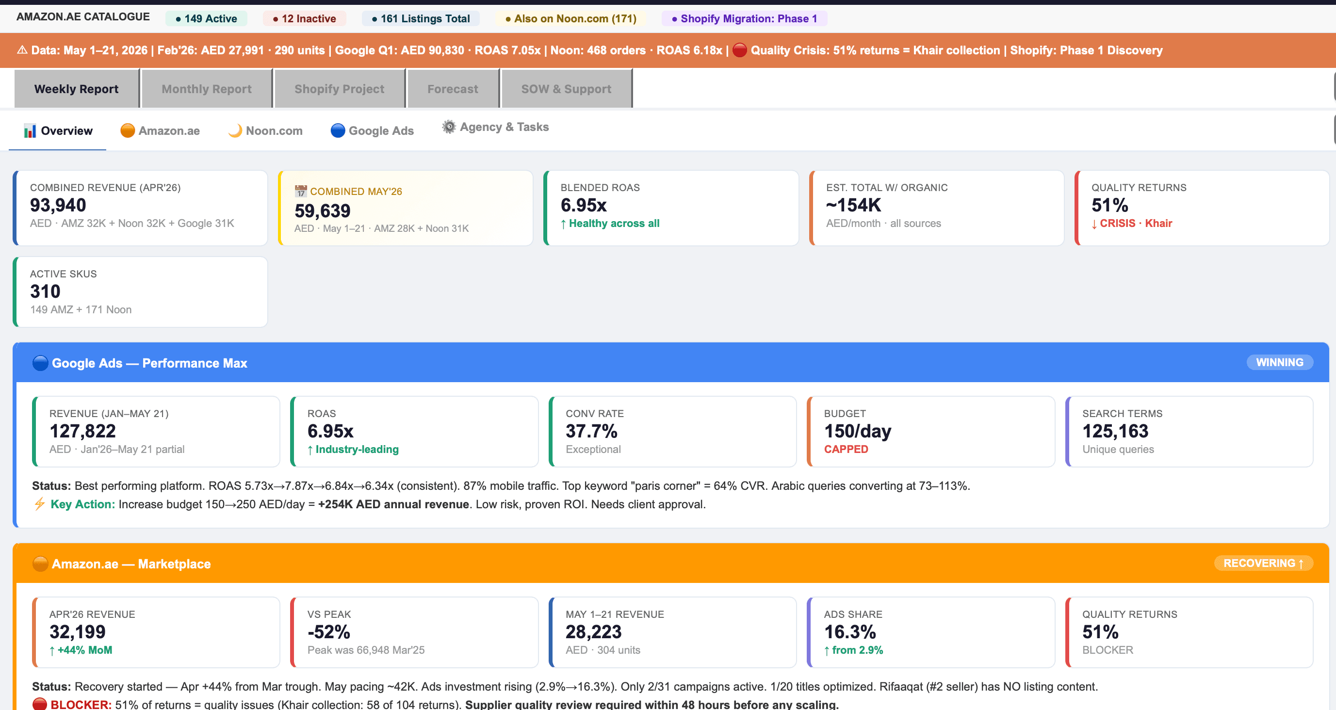The image size is (1336, 710).
Task: Select the Overview sub-tab
Action: (x=58, y=130)
